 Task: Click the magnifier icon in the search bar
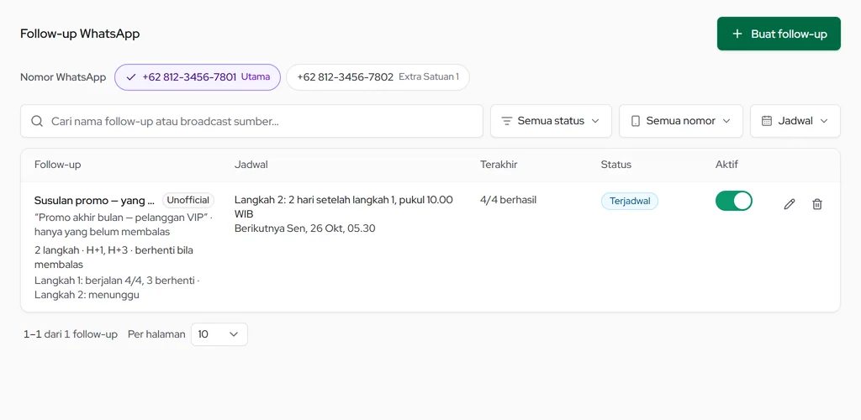coord(37,121)
